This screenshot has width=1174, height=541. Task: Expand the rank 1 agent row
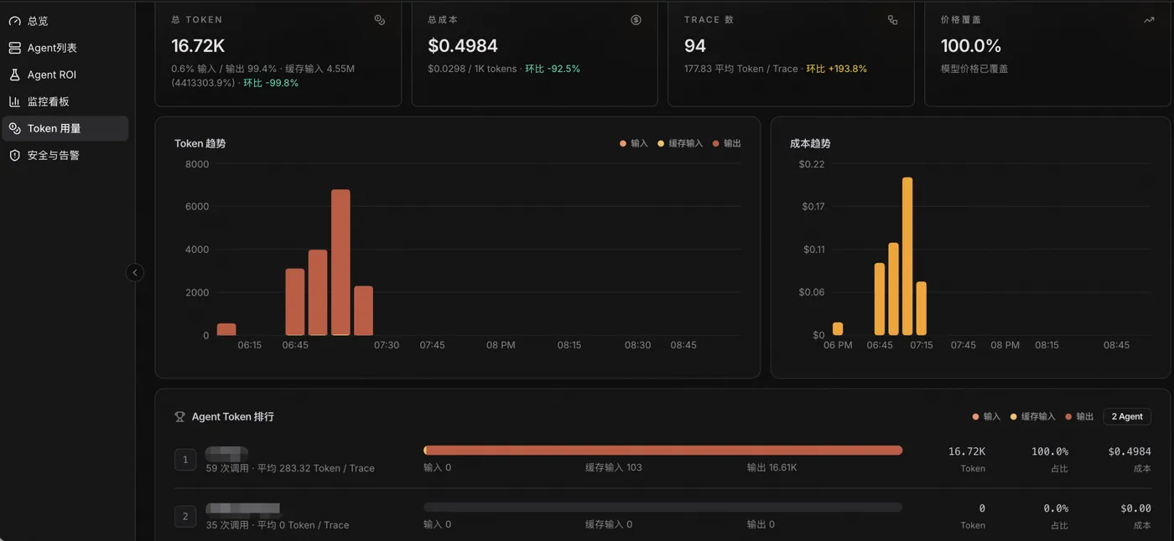[x=662, y=460]
